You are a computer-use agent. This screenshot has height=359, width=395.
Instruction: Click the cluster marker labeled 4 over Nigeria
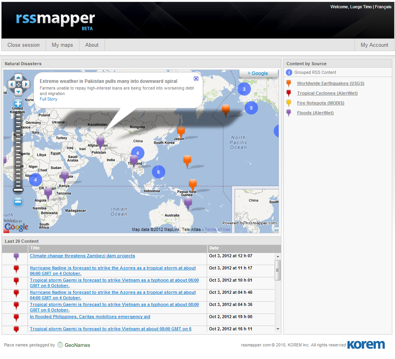click(35, 180)
